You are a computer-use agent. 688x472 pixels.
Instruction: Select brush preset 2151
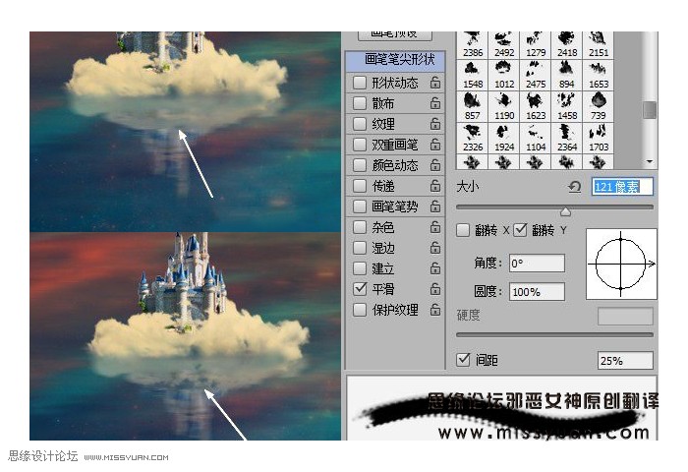tap(599, 44)
